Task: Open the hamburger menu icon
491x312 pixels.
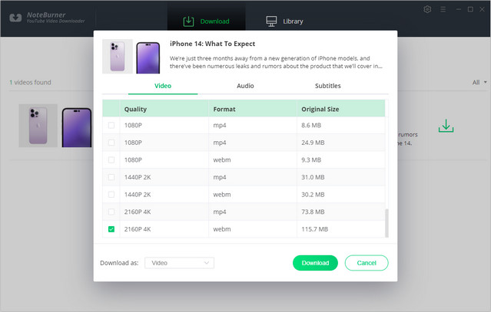Action: tap(443, 9)
